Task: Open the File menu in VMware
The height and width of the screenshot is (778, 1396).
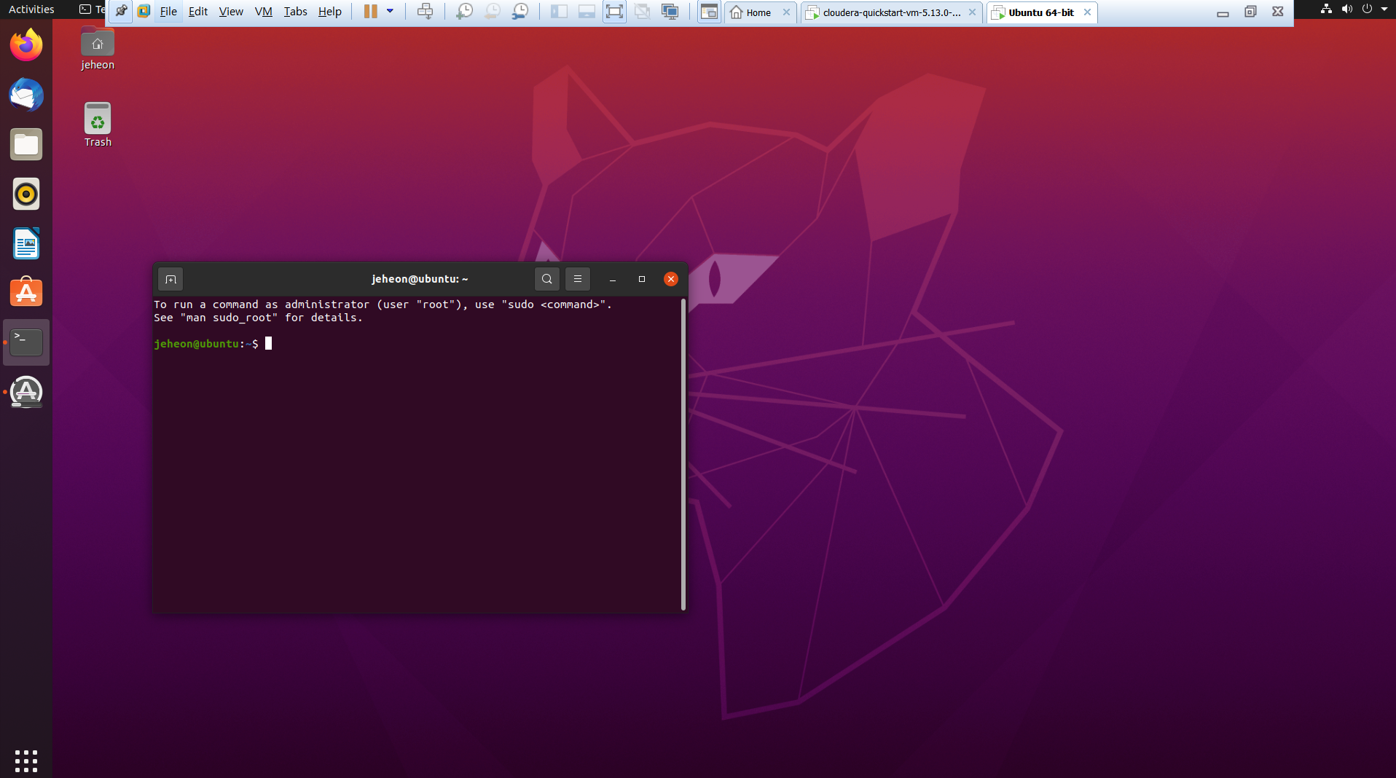Action: [x=168, y=12]
